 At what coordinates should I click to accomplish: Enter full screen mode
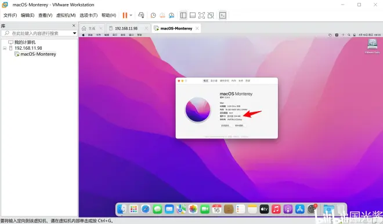pyautogui.click(x=201, y=16)
